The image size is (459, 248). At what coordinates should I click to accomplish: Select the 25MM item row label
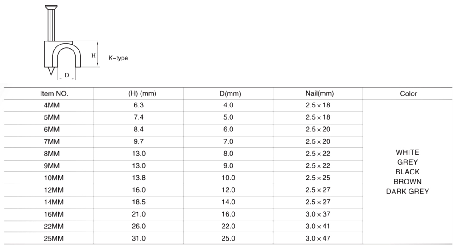click(x=54, y=239)
